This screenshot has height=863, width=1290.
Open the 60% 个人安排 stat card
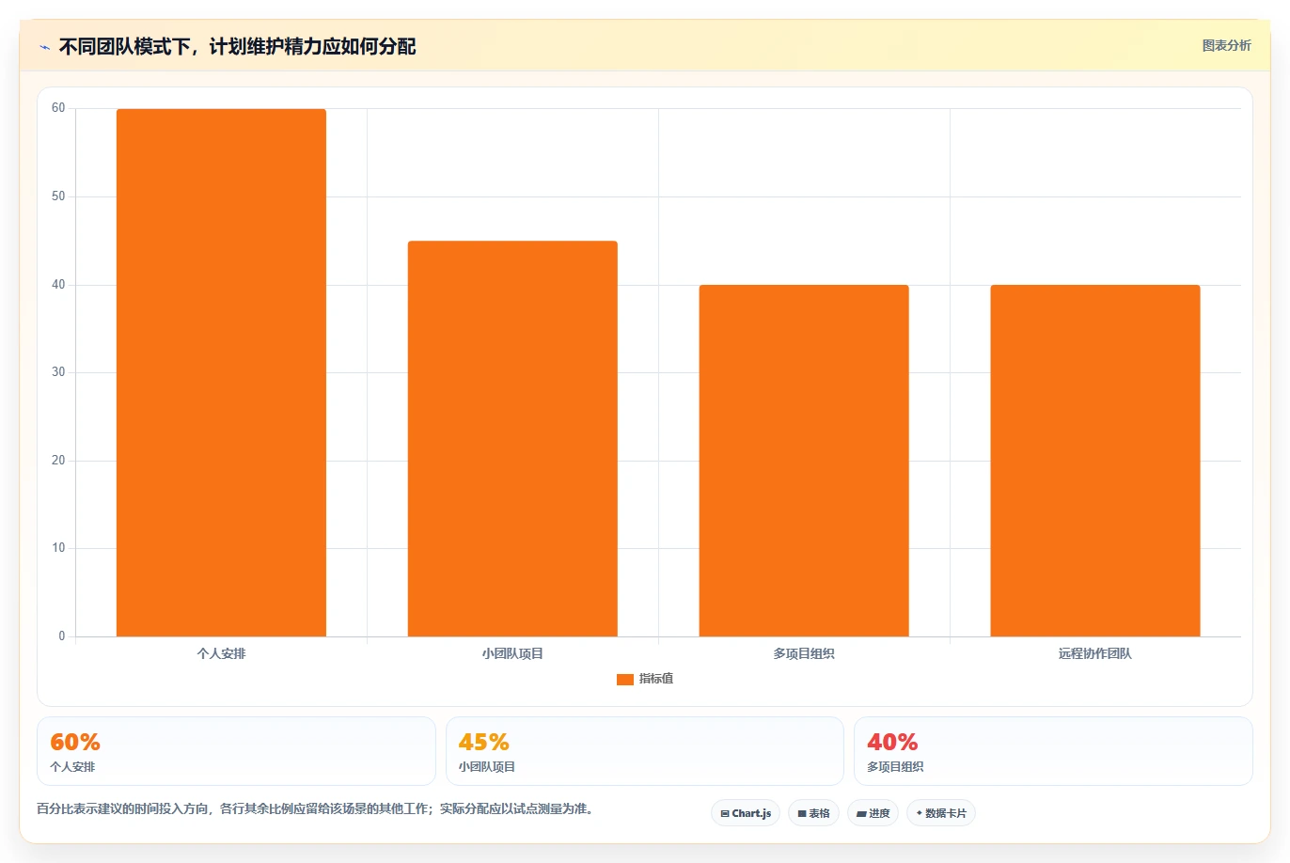[236, 751]
